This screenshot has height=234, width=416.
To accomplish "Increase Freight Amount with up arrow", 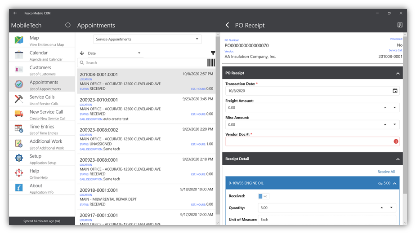I will pyautogui.click(x=385, y=108).
